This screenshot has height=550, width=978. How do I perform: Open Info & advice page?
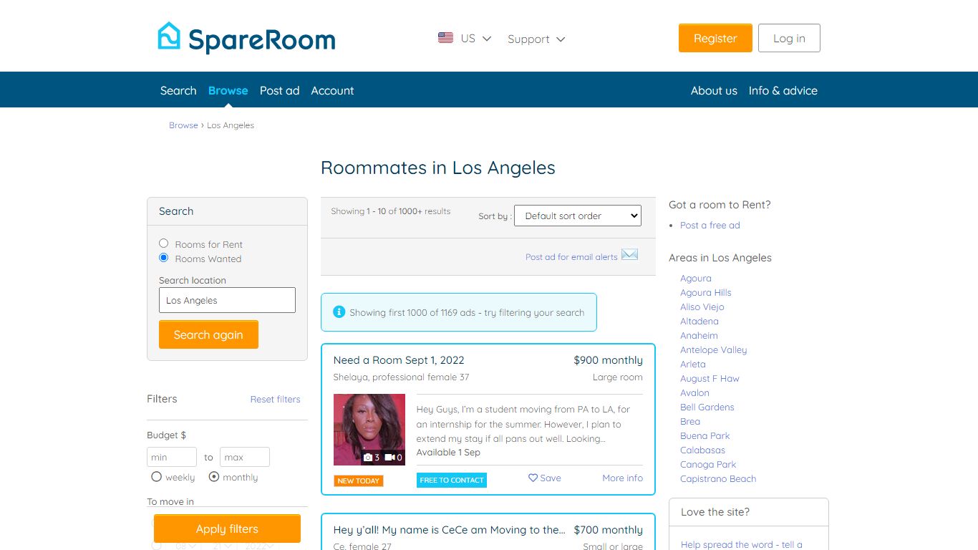[x=783, y=90]
